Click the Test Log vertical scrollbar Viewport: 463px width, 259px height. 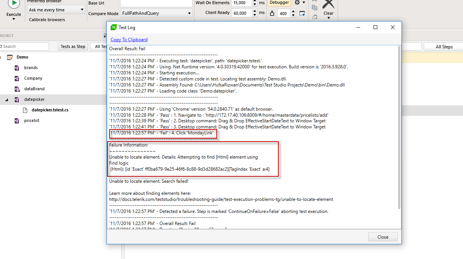coord(399,127)
